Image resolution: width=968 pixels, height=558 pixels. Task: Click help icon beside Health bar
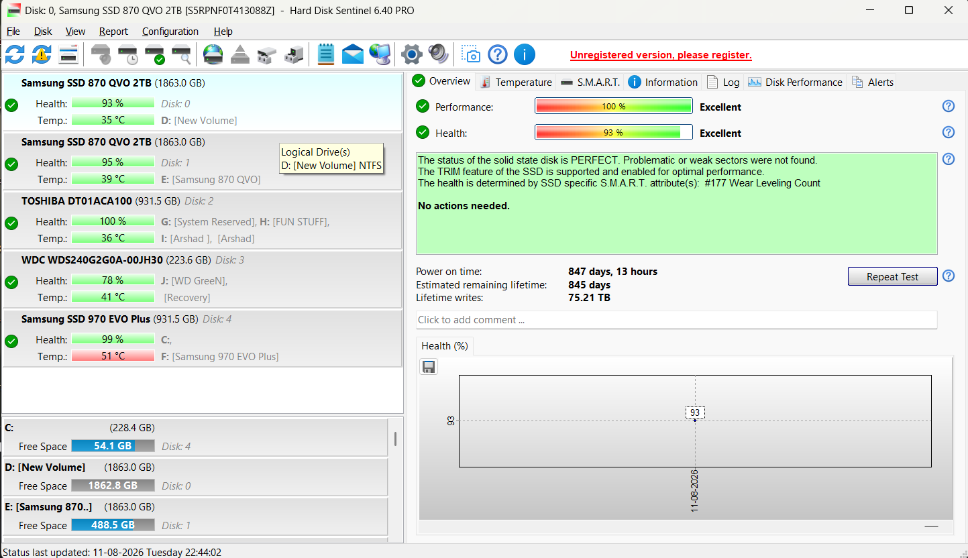[949, 132]
